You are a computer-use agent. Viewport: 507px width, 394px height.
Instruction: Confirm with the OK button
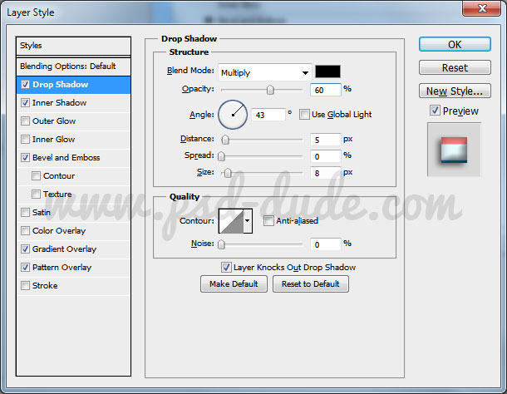455,44
